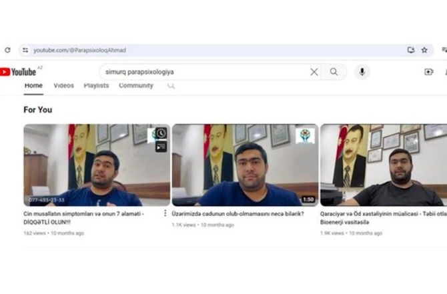Add first video to queue
This screenshot has width=447, height=294.
point(161,147)
